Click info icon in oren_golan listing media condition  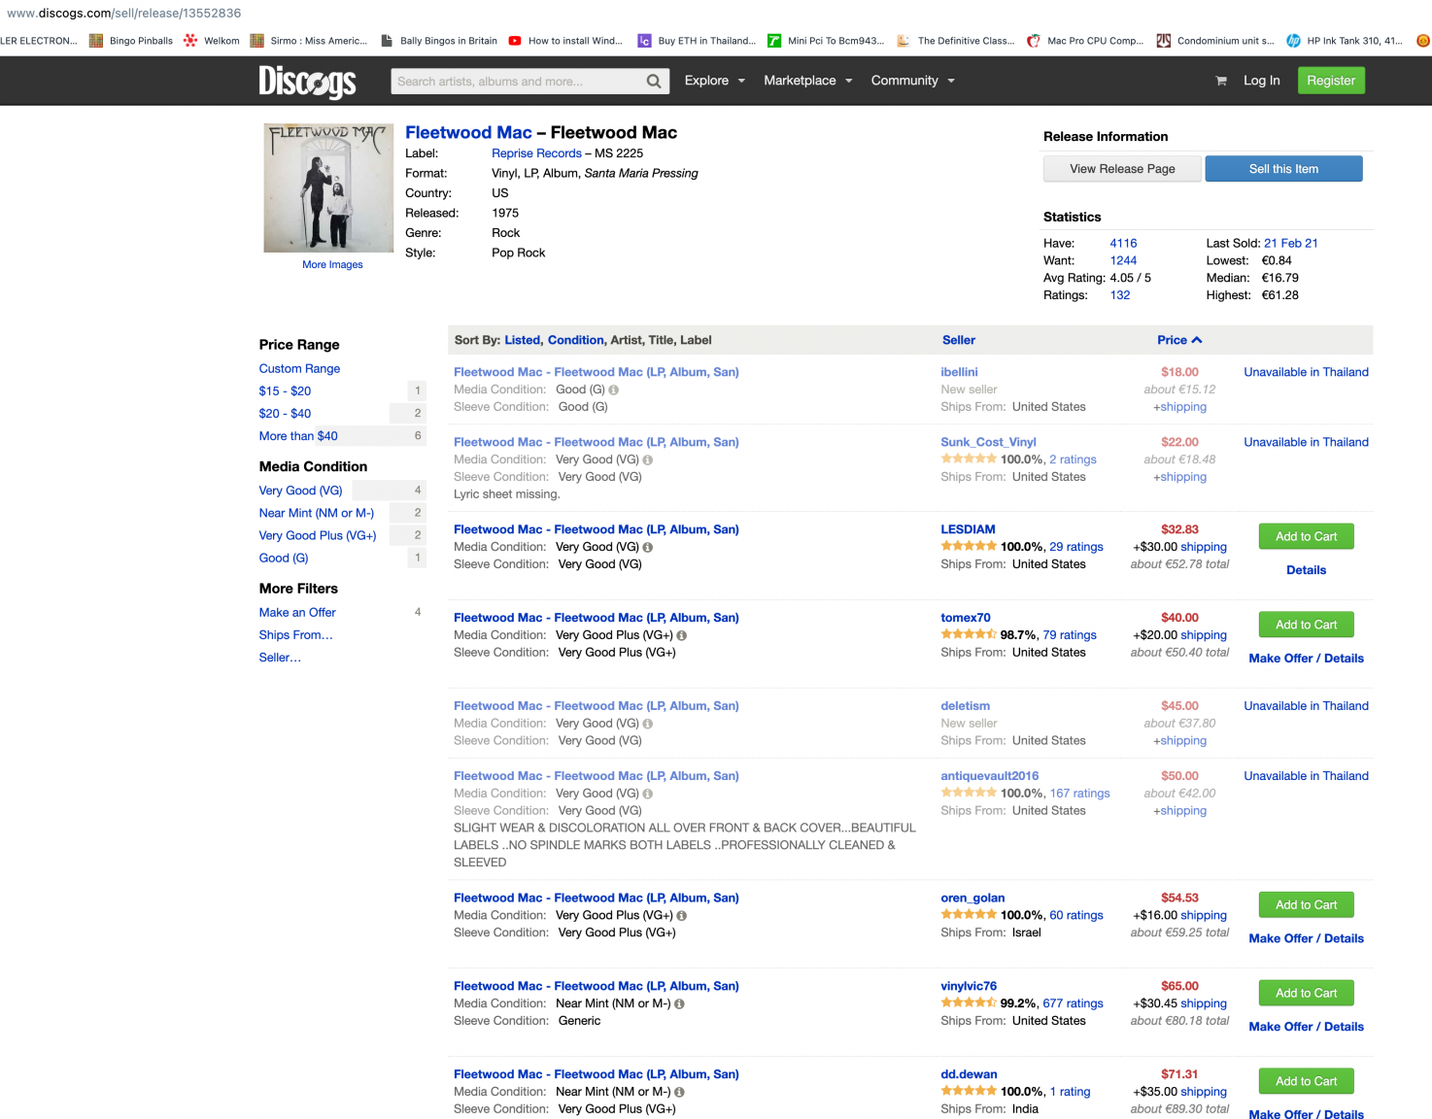pos(682,915)
